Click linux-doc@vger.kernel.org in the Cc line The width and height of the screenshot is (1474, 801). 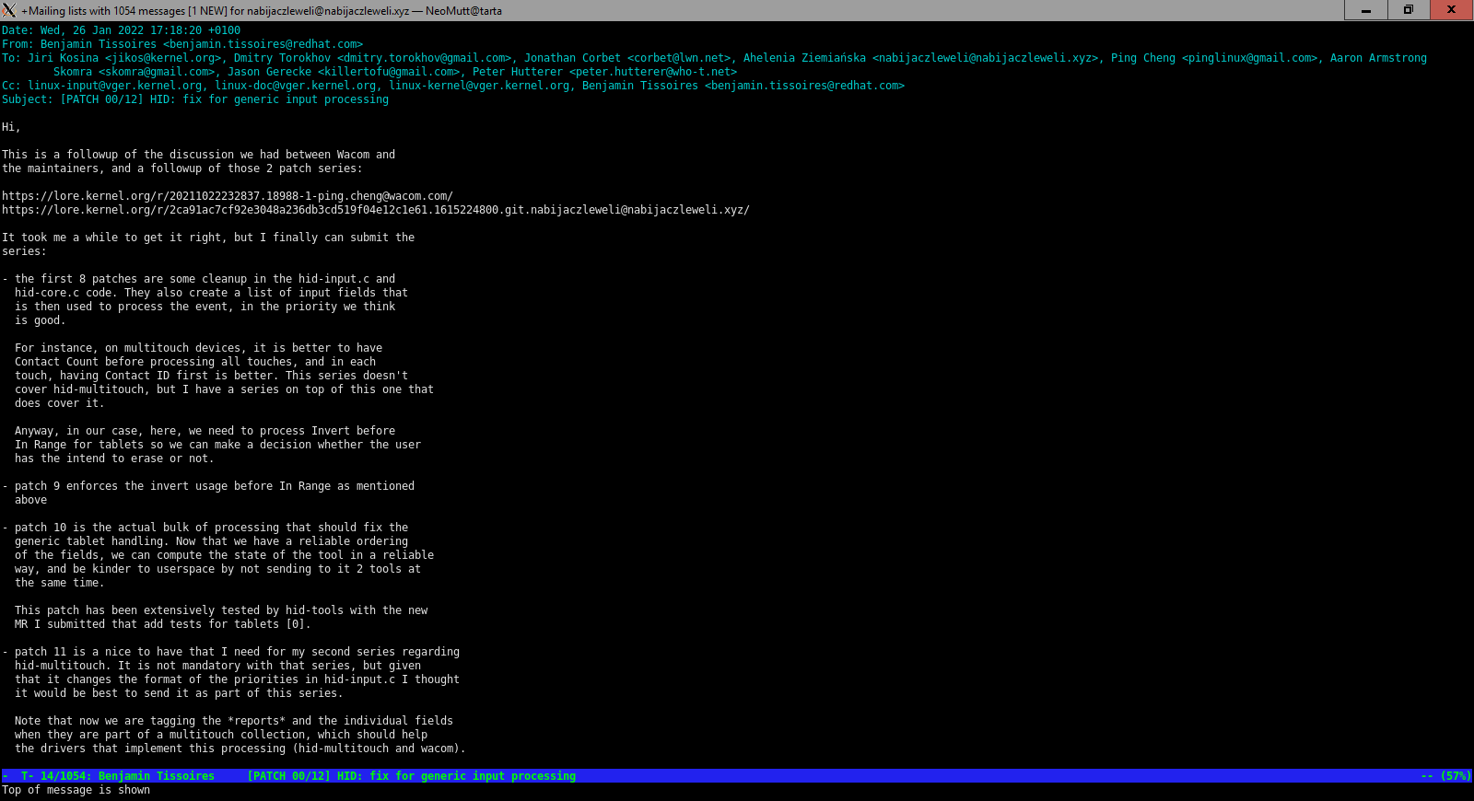(296, 86)
